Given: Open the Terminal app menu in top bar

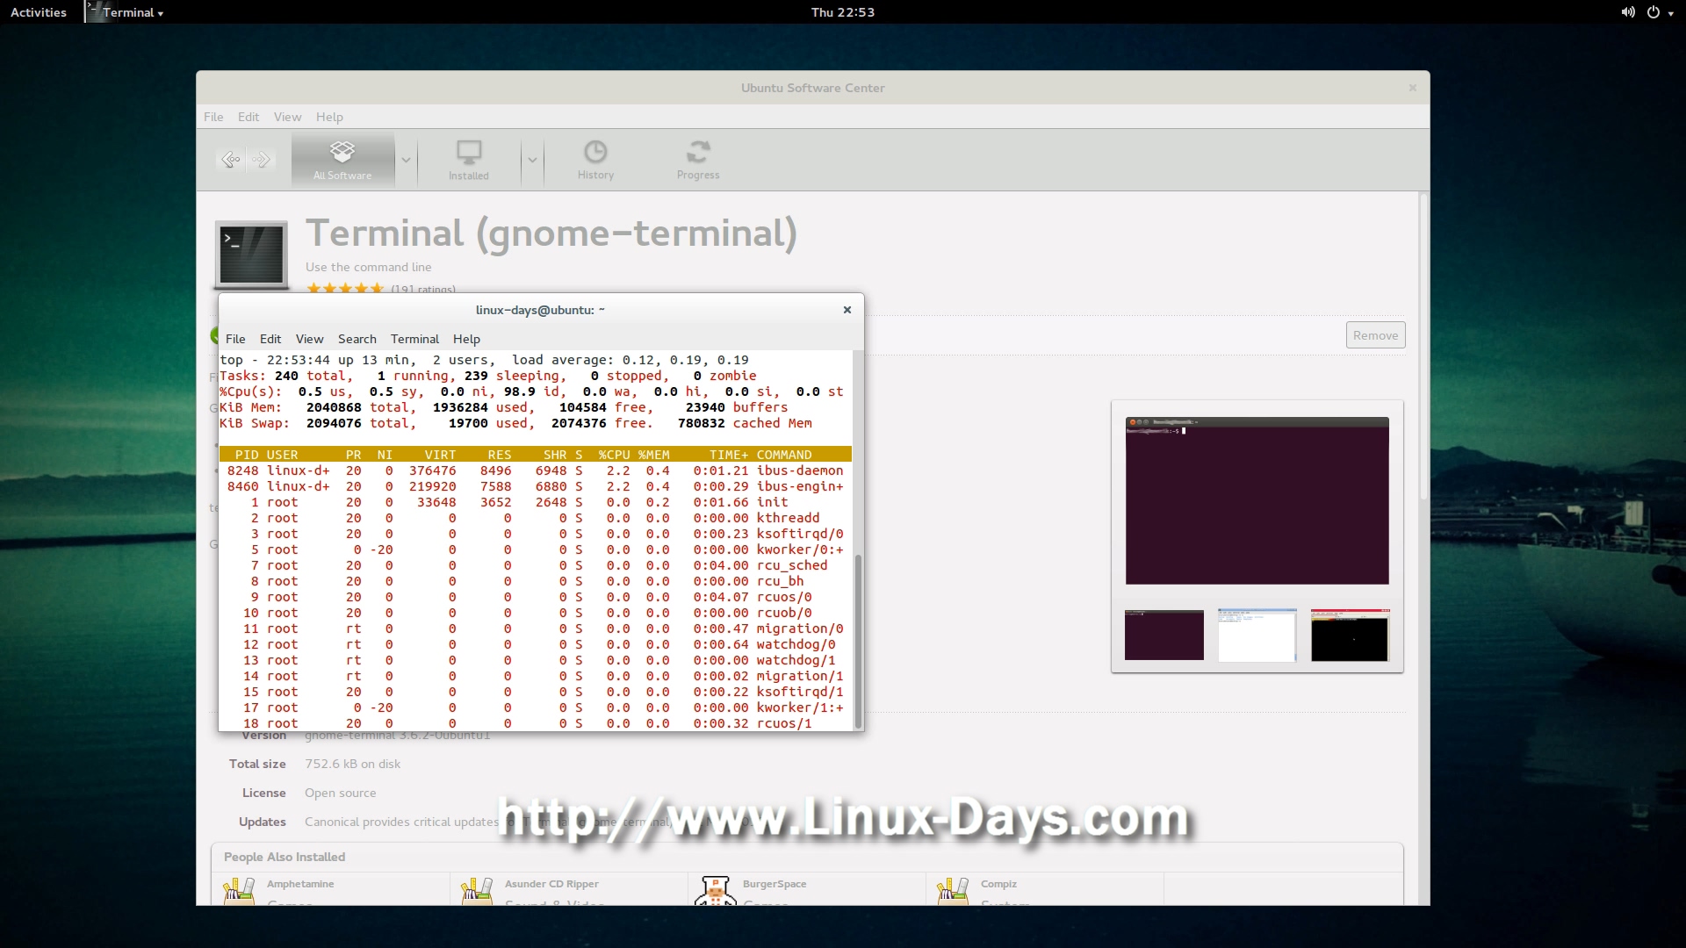Looking at the screenshot, I should pyautogui.click(x=125, y=12).
